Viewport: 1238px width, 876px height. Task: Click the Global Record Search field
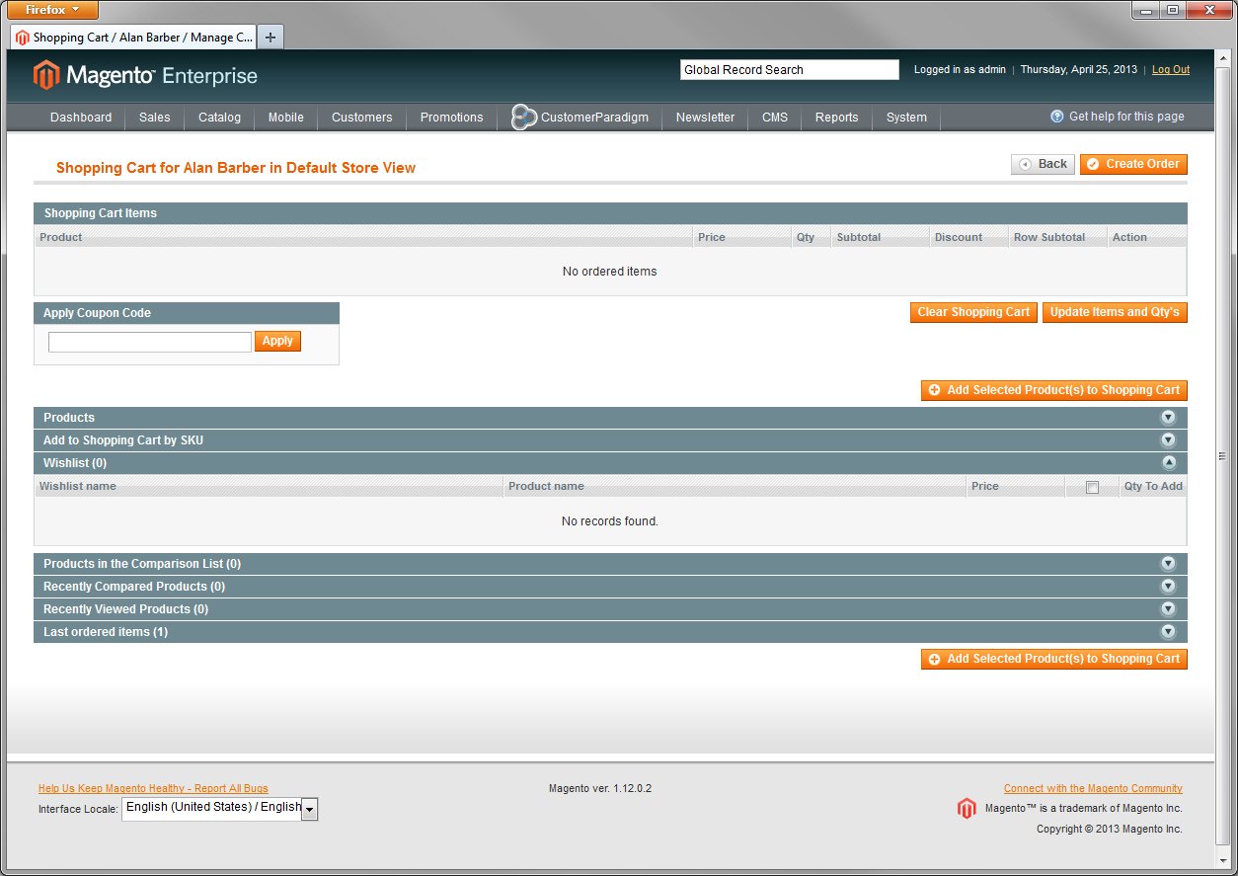click(790, 70)
